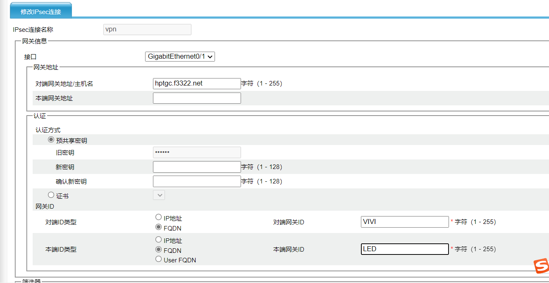Click the 认证方式 section label
Viewport: 549px width, 283px height.
click(48, 130)
